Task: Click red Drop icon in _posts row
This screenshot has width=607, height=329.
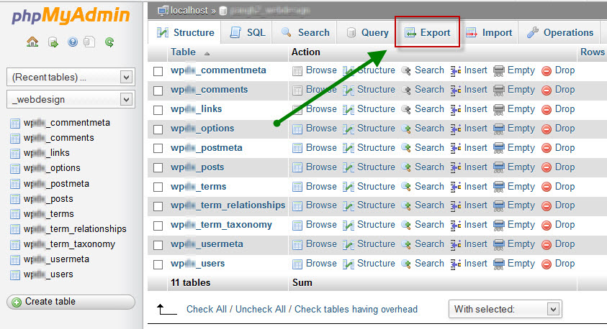Action: pos(547,167)
